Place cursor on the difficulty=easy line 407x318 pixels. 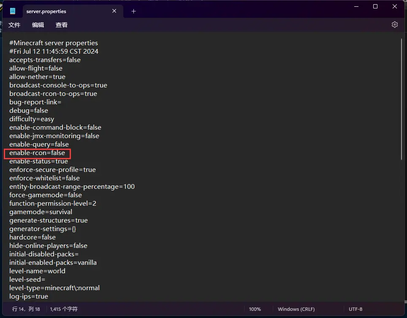pos(32,119)
